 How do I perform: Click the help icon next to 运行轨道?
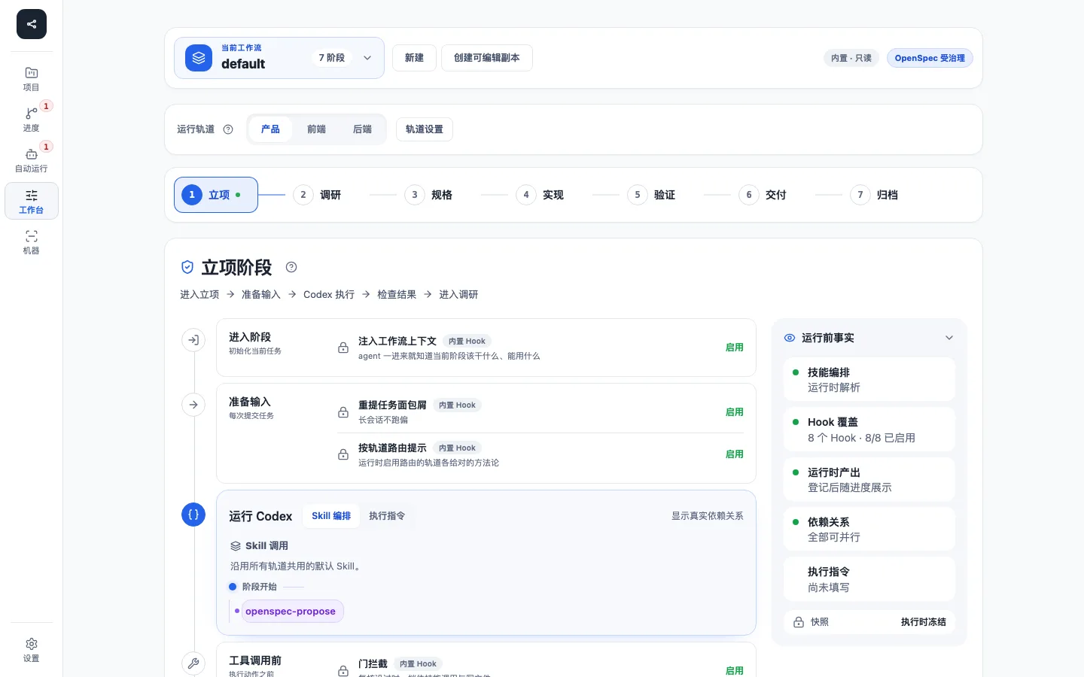tap(228, 129)
